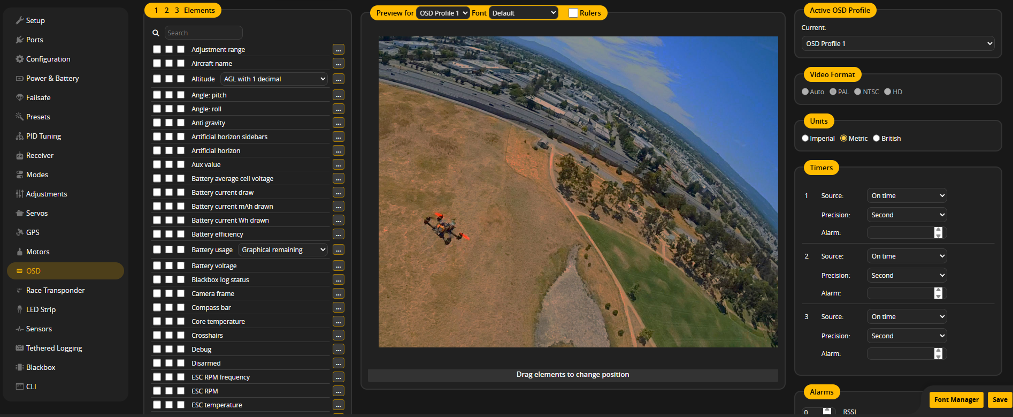Viewport: 1013px width, 417px height.
Task: Check first profile box for Crosshairs
Action: (x=157, y=335)
